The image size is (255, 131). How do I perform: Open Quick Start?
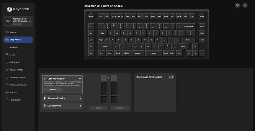click(18, 62)
